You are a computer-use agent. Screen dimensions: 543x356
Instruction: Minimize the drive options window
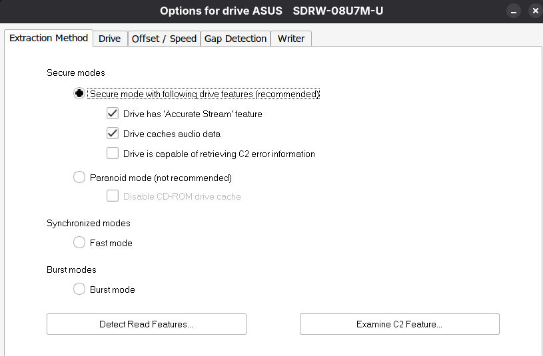tap(514, 11)
